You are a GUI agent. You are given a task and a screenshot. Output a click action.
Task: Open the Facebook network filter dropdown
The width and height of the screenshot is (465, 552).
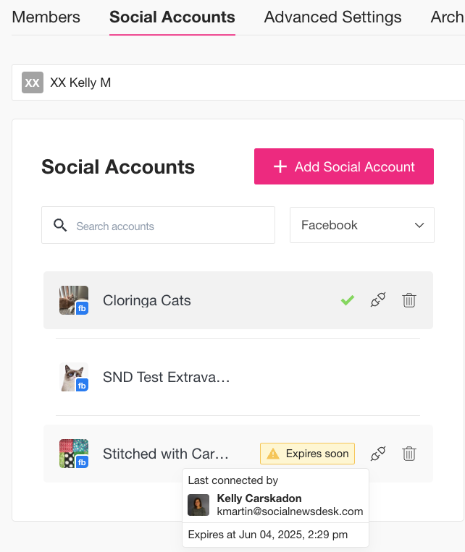coord(362,225)
